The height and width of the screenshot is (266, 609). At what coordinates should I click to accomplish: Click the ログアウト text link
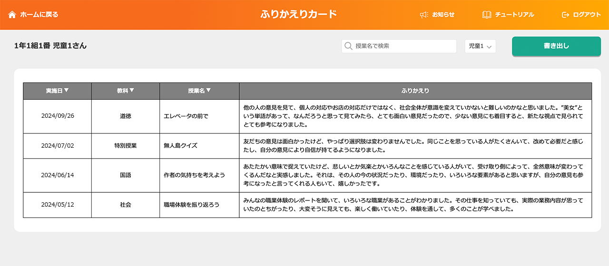587,15
